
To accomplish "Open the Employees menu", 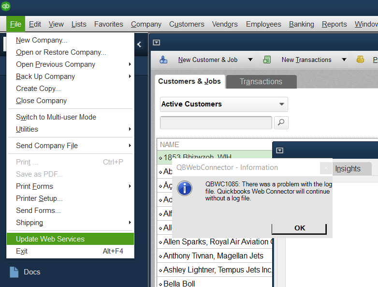I will pyautogui.click(x=263, y=24).
